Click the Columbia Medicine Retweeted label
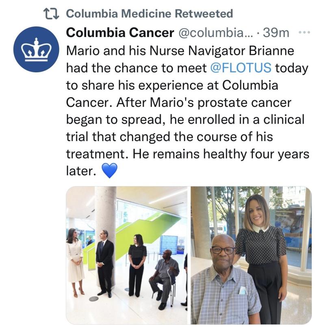325x330 pixels. pyautogui.click(x=149, y=14)
